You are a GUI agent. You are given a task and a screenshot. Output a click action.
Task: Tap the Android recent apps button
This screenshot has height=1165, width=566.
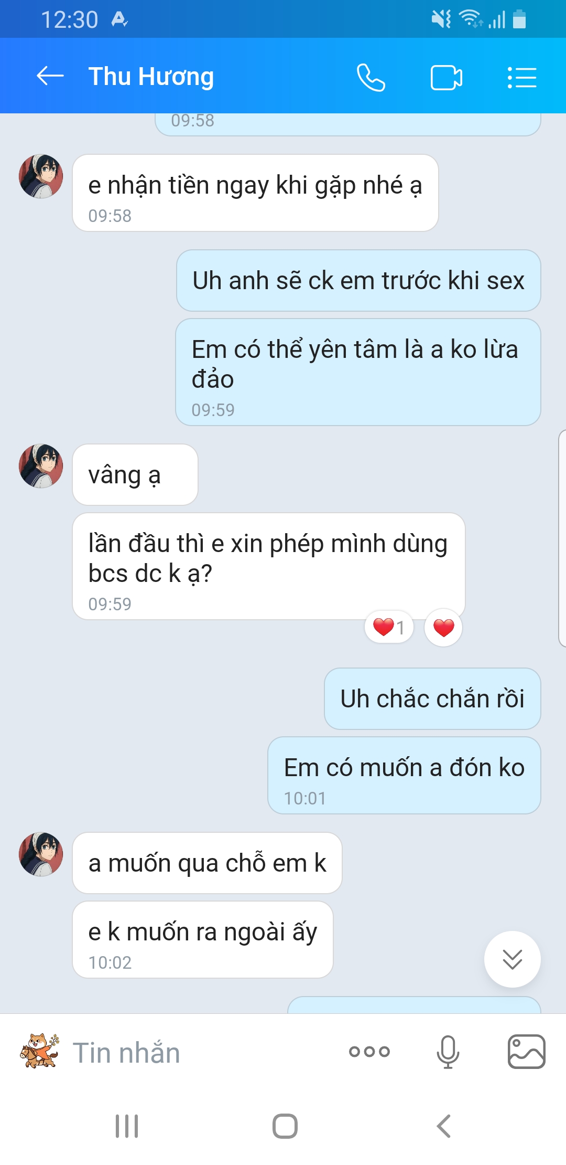tap(127, 1126)
